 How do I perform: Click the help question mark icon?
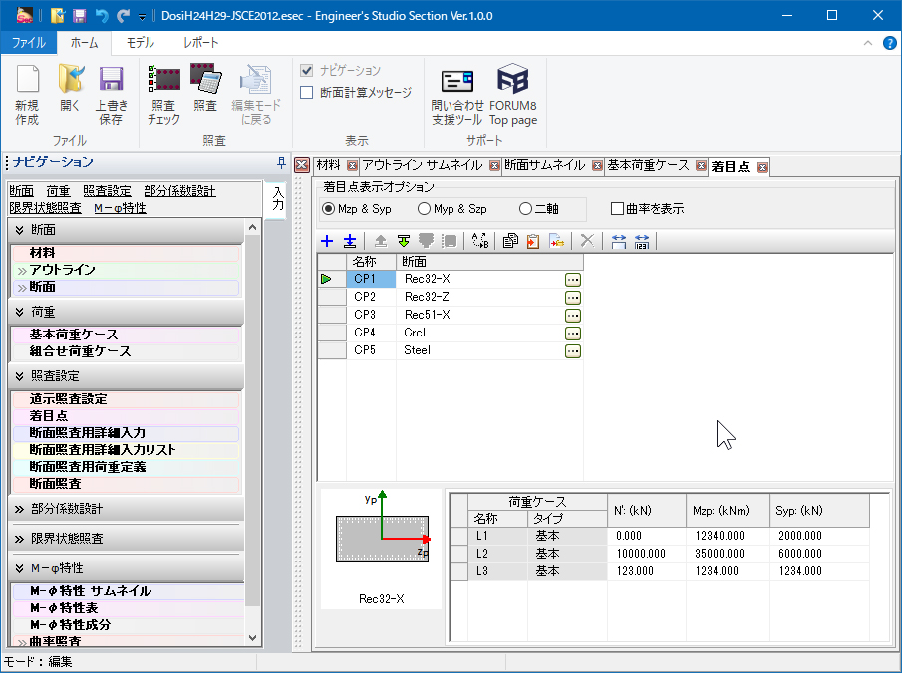tap(889, 43)
